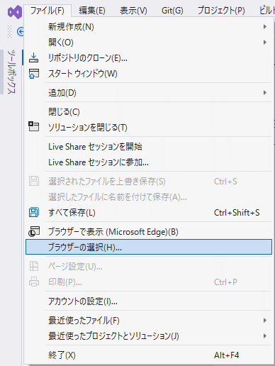Viewport: 275px width, 366px height.
Task: Open the partially visible ビルド menu
Action: coord(266,11)
